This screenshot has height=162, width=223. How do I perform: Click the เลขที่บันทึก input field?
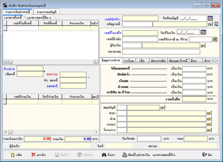click(140, 19)
